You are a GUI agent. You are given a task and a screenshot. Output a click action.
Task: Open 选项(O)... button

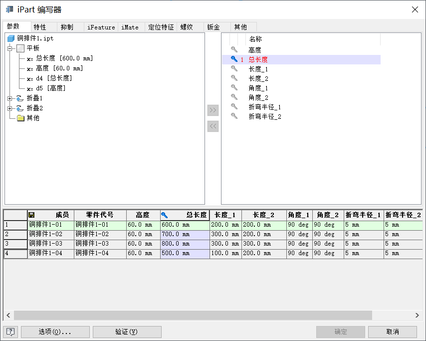tap(55, 332)
